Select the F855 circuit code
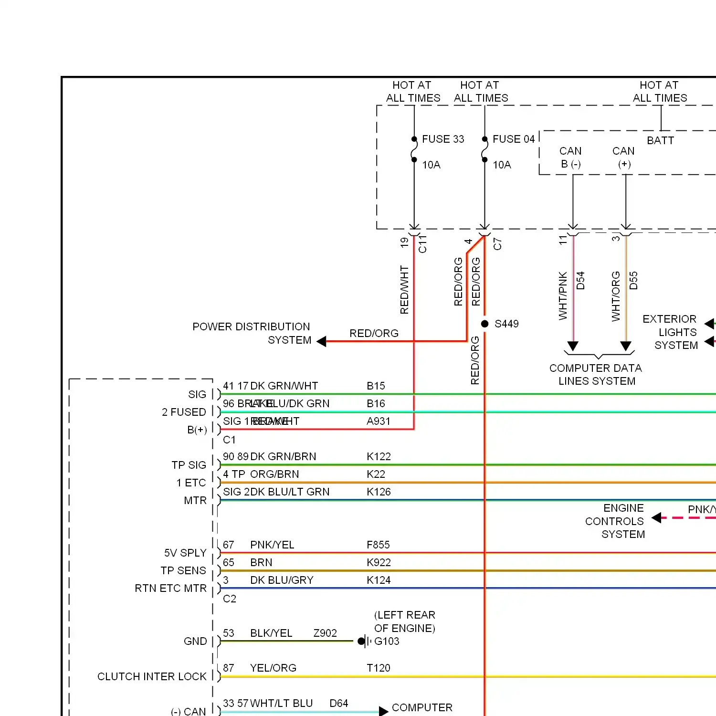The image size is (716, 716). (x=378, y=545)
